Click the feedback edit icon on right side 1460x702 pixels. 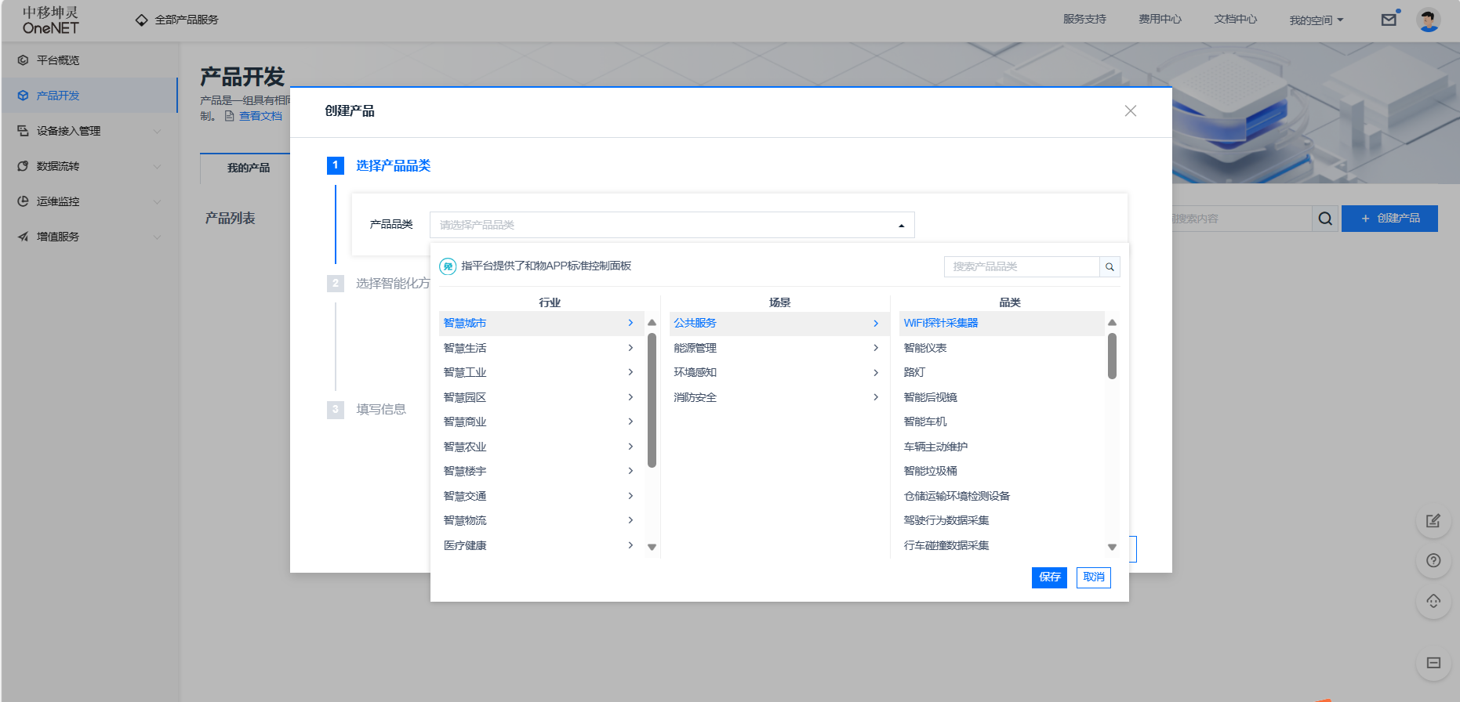1433,521
